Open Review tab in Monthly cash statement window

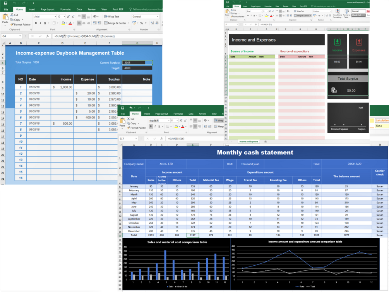click(x=202, y=114)
